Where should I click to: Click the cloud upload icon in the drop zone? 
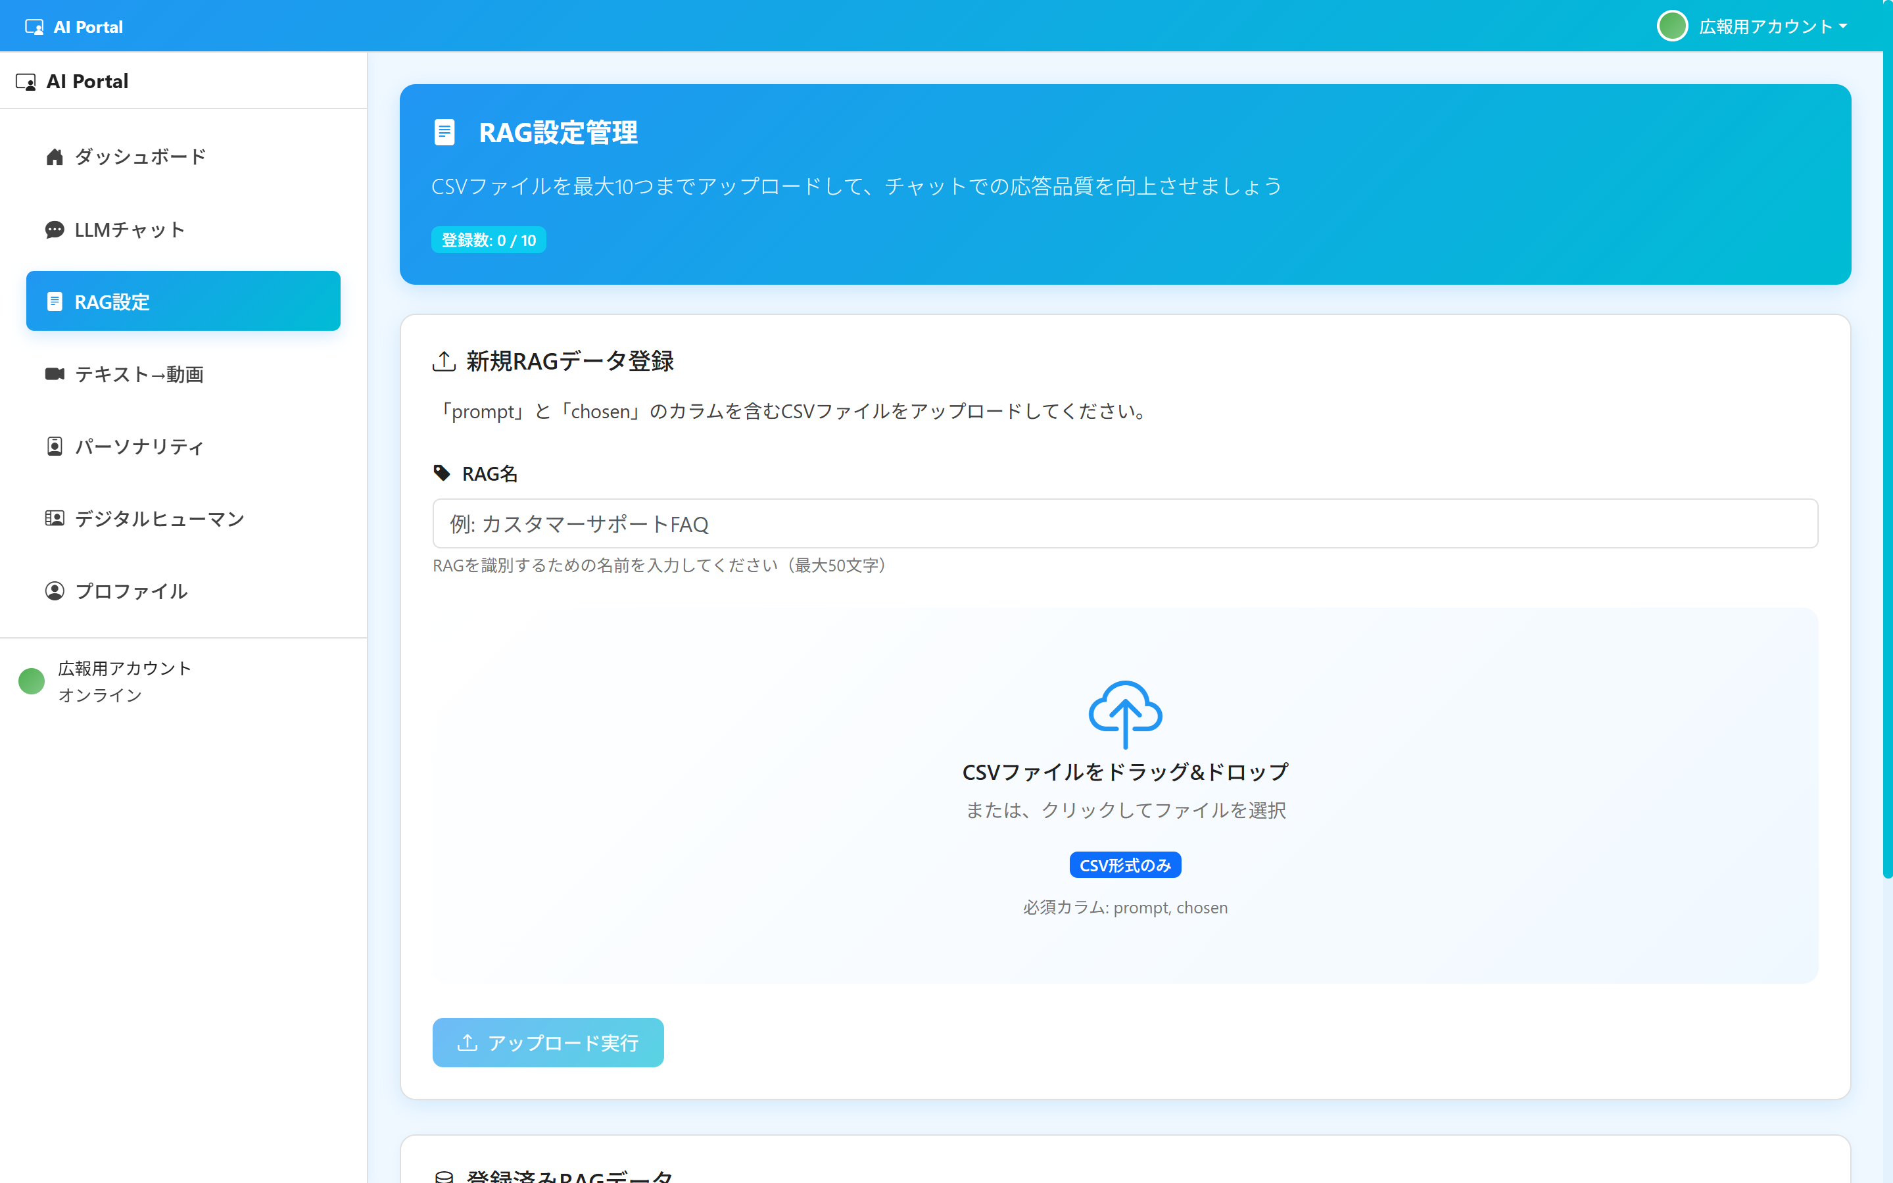(x=1125, y=713)
